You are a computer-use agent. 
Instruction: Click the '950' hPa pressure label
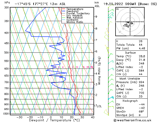coord(7,109)
